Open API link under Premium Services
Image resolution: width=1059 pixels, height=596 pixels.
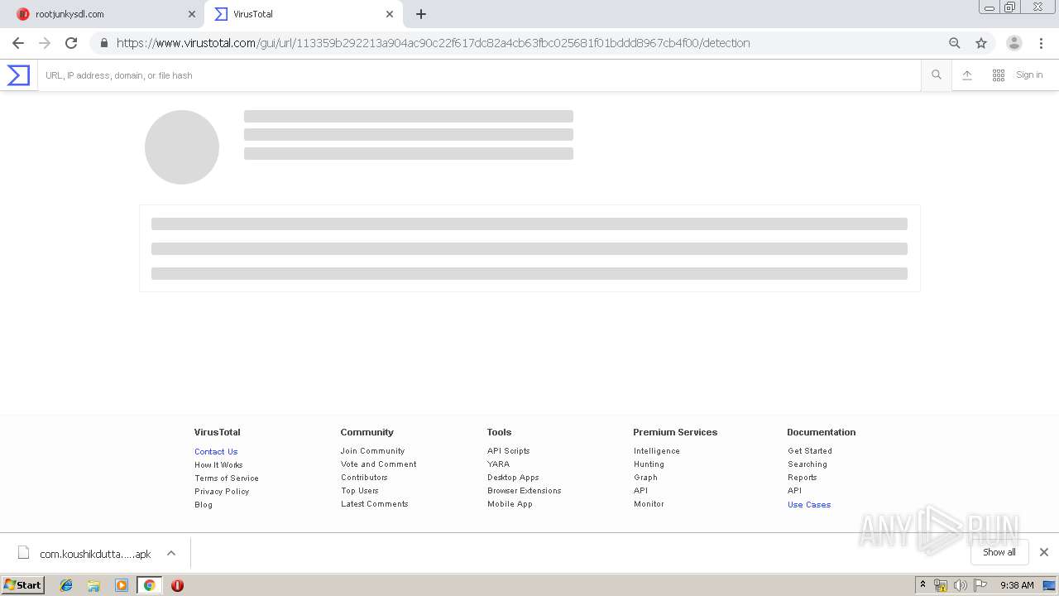(x=640, y=491)
